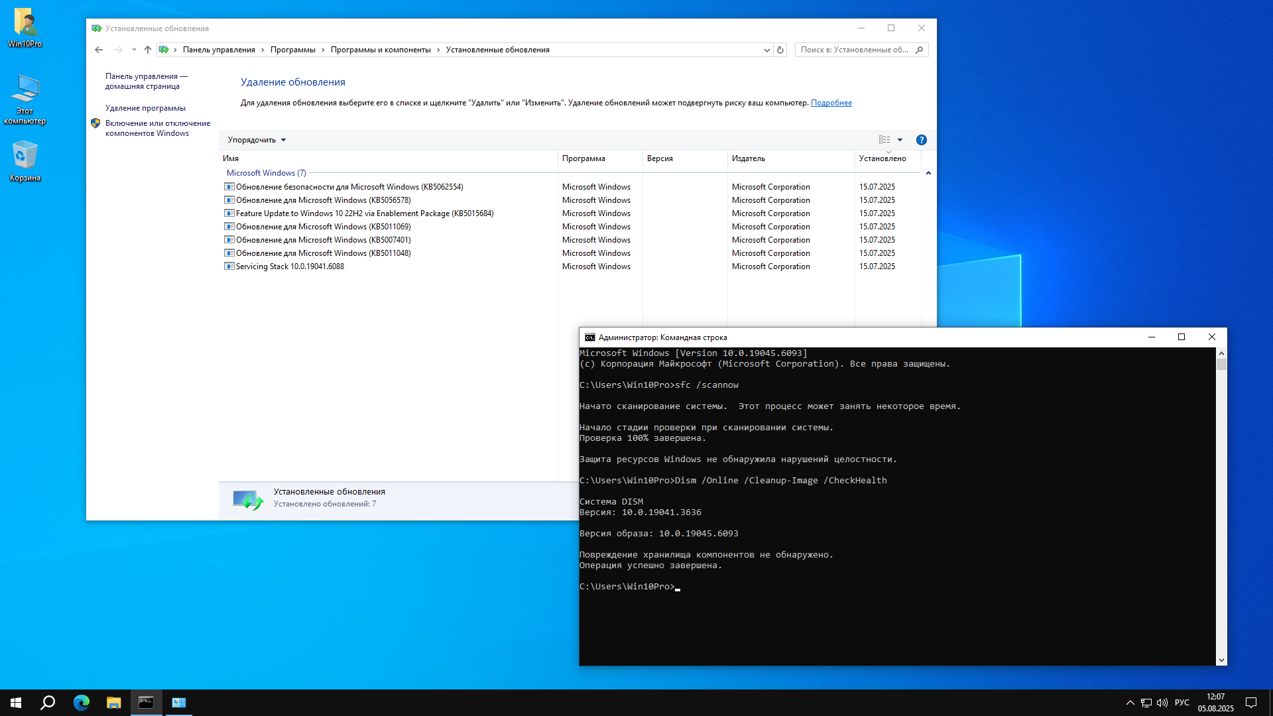Open Панель управления домашняя страница link
Screen dimensions: 1273x716
tap(146, 81)
